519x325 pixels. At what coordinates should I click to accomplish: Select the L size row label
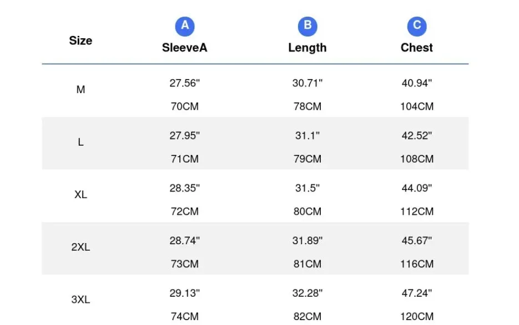pyautogui.click(x=80, y=142)
